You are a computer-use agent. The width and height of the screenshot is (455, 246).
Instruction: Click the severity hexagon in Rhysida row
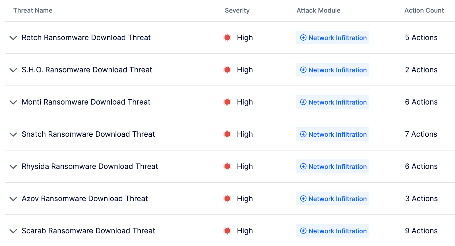pyautogui.click(x=227, y=166)
